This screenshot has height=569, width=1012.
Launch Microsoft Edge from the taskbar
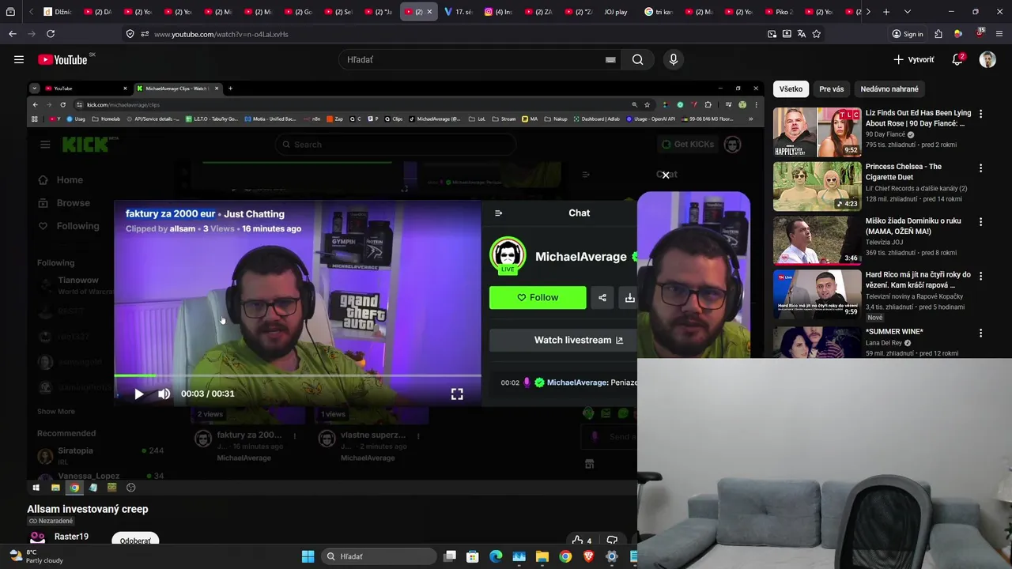(x=496, y=556)
